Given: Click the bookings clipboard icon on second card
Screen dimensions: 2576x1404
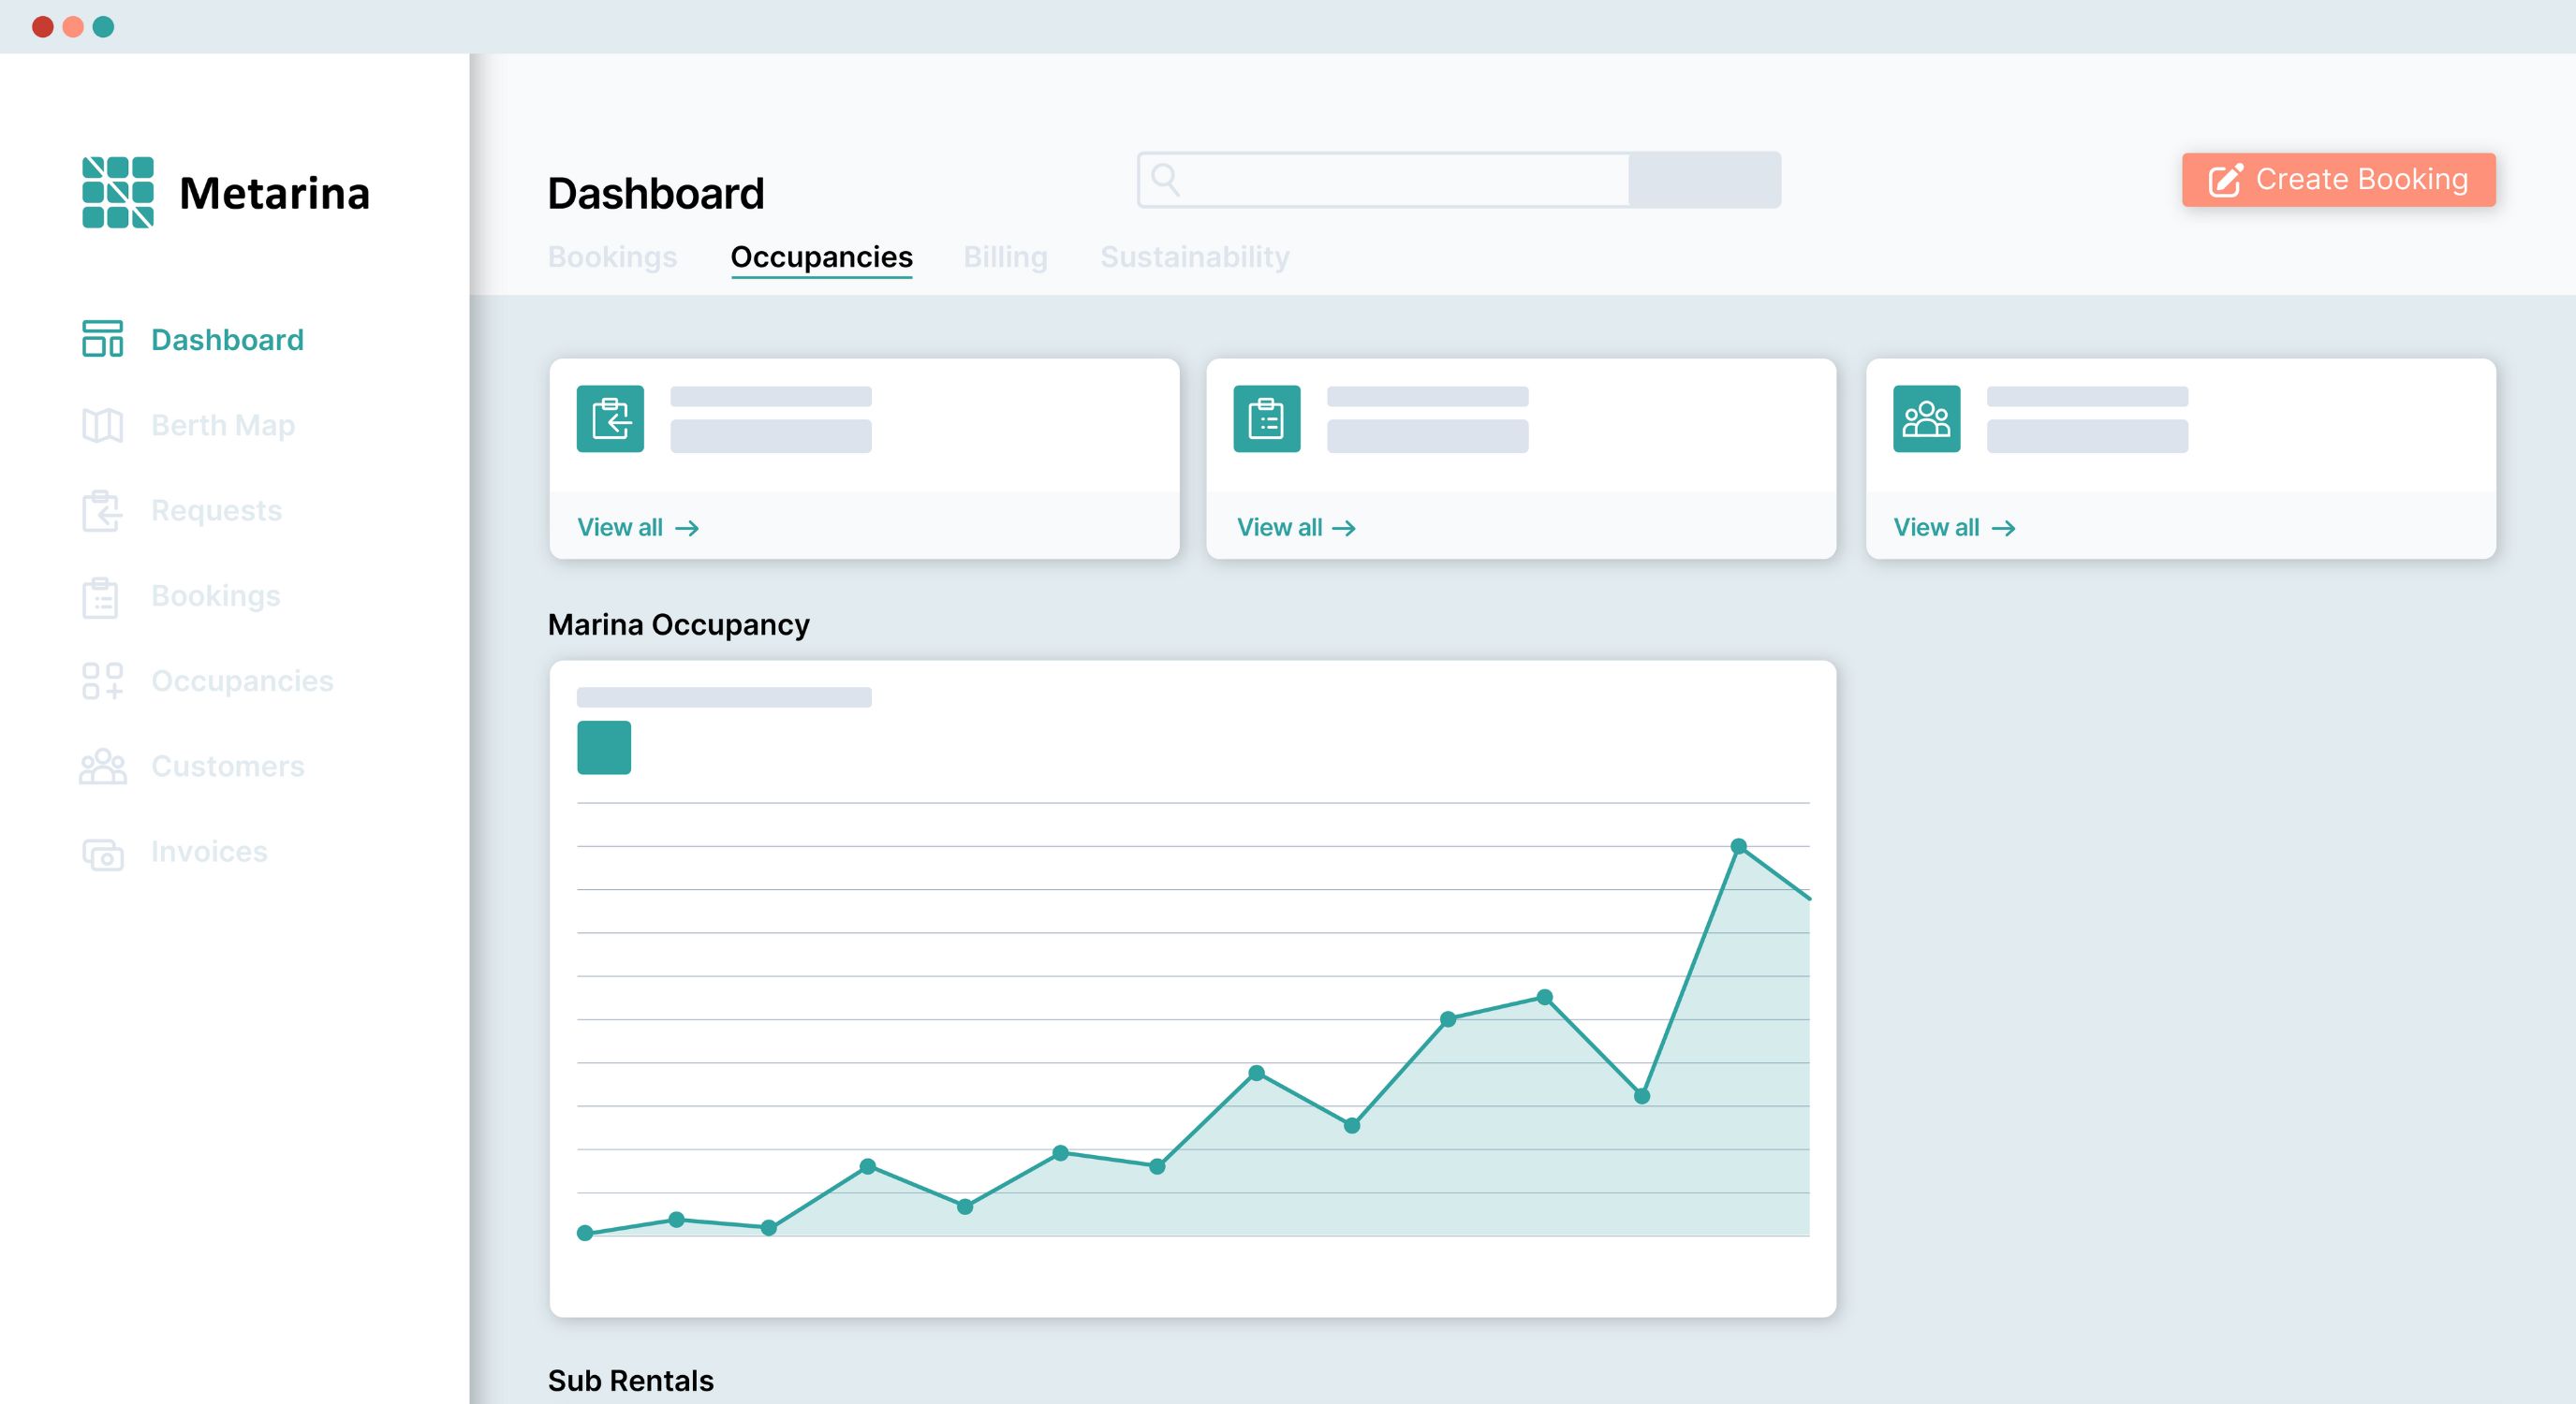Looking at the screenshot, I should click(1267, 418).
